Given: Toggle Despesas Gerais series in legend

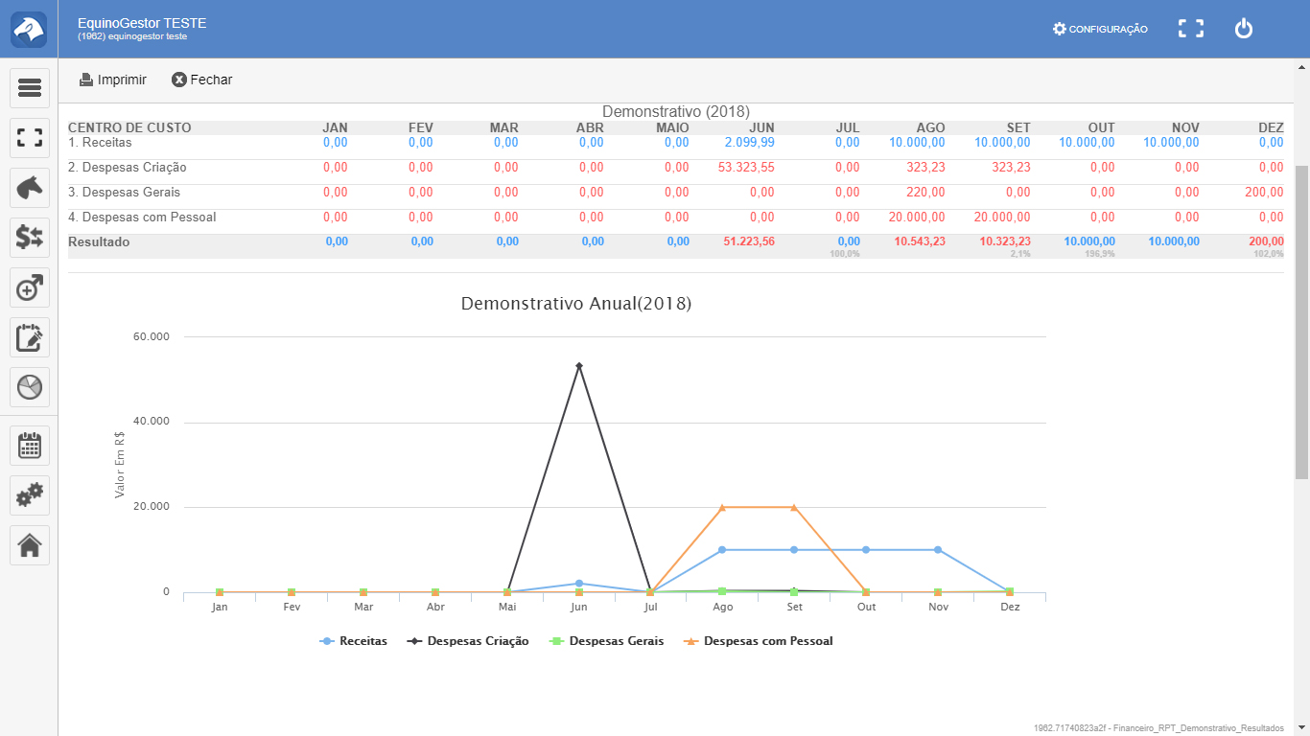Looking at the screenshot, I should pyautogui.click(x=605, y=641).
